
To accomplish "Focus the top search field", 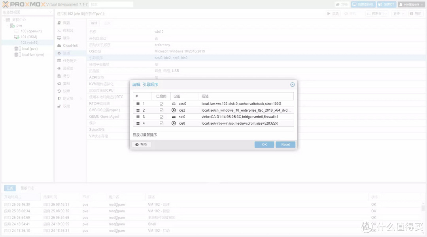I will (x=111, y=4).
